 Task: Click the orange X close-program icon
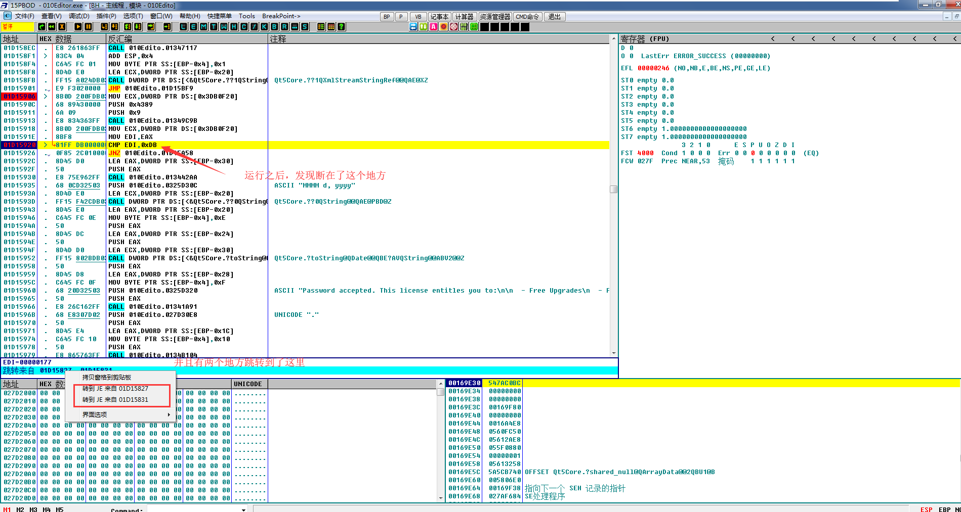(62, 27)
